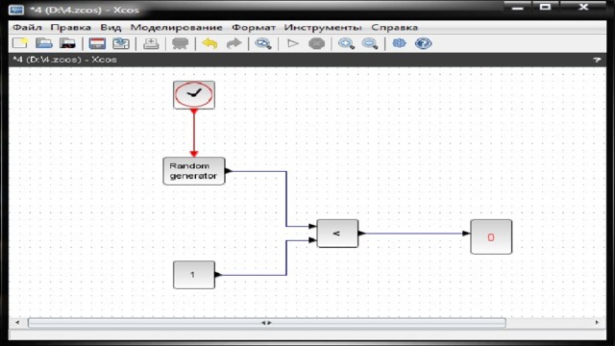Open the Справка menu
615x346 pixels.
[x=395, y=28]
